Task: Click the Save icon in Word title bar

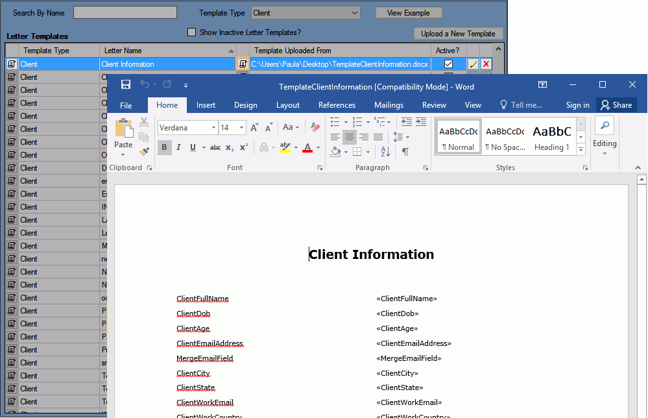Action: pos(126,85)
